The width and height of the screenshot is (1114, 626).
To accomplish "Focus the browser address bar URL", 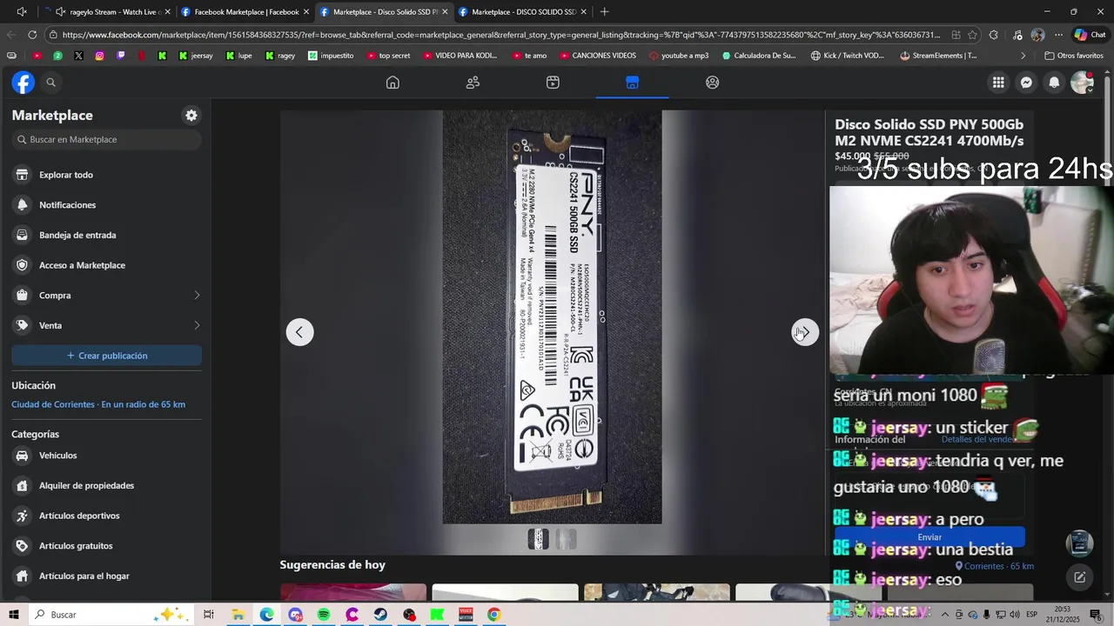I will [500, 35].
